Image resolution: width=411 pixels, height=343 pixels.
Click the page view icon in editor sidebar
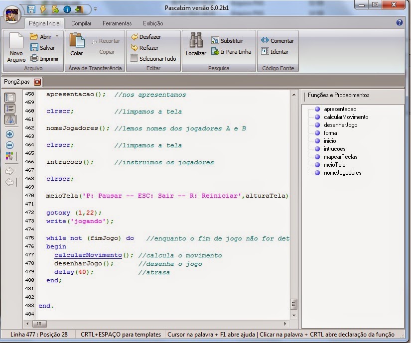coord(9,98)
